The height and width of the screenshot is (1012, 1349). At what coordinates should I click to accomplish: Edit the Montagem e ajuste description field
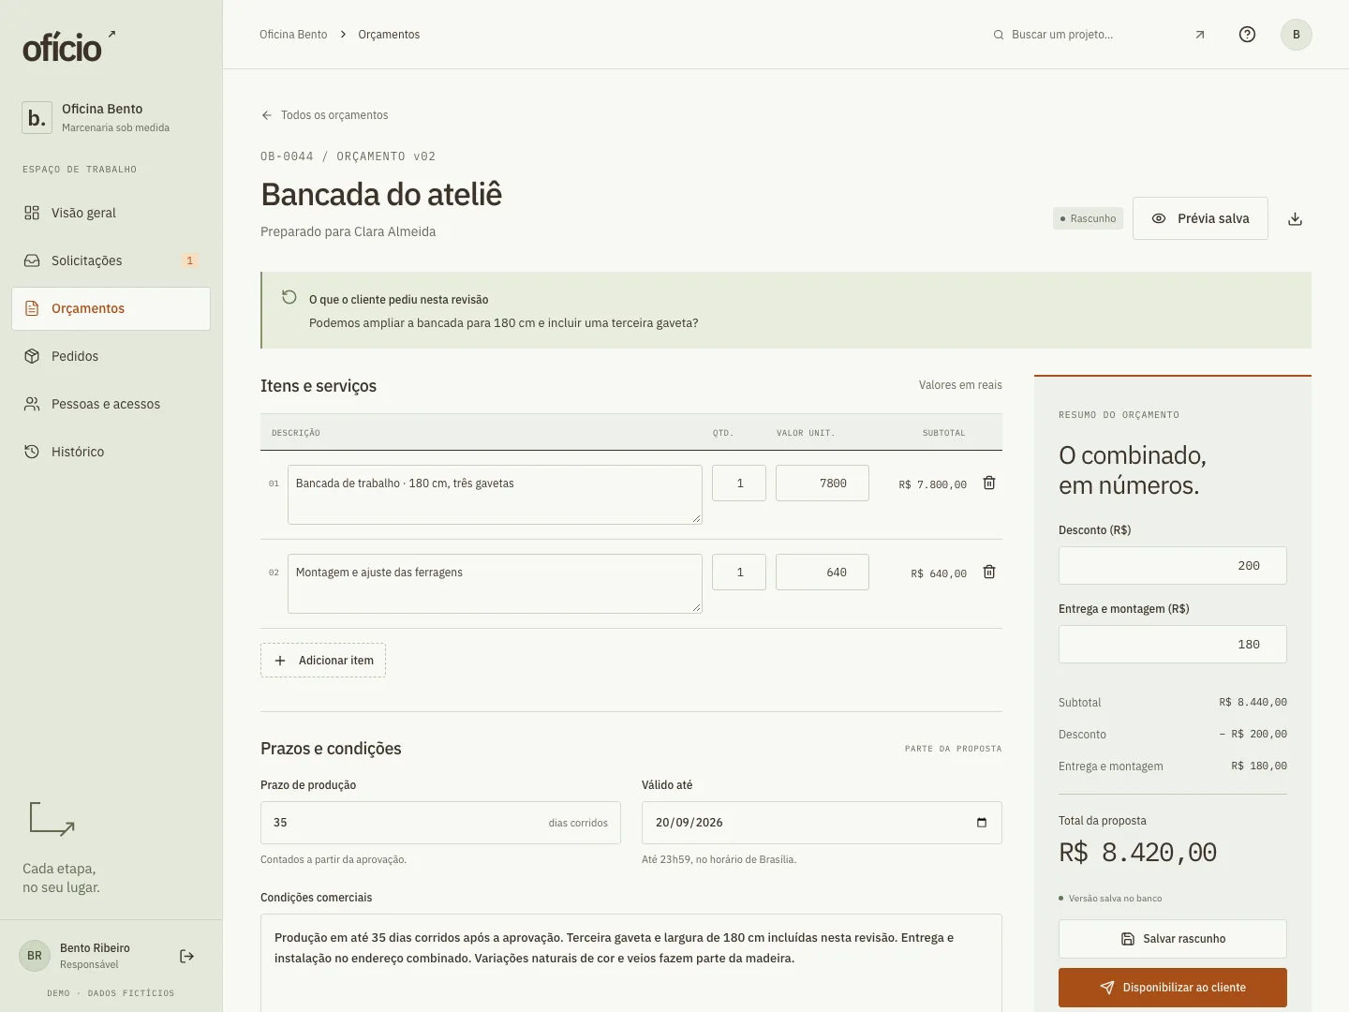click(495, 584)
